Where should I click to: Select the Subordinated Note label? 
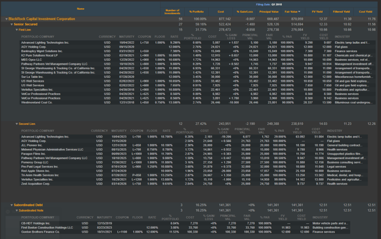31,210
